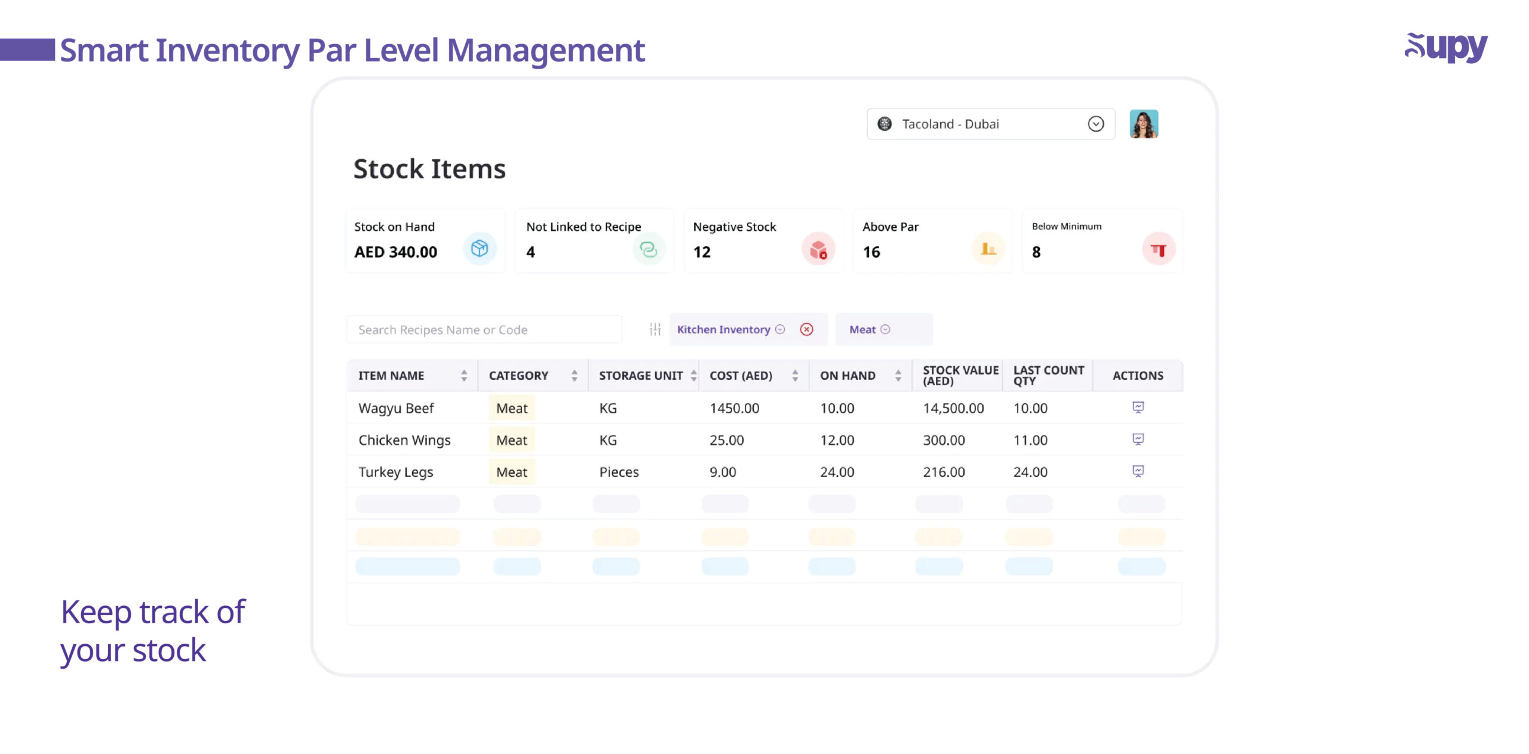1529x754 pixels.
Task: Click the Wagyu Beef item name
Action: point(396,409)
